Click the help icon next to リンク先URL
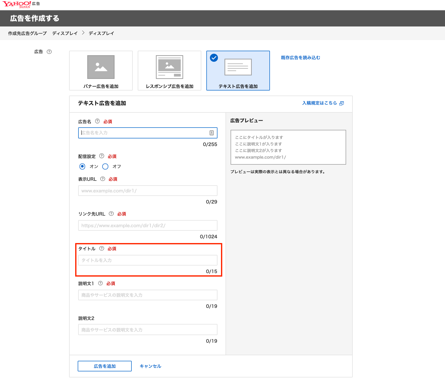 111,214
